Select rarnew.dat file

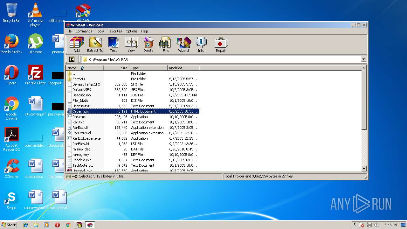coord(133,149)
